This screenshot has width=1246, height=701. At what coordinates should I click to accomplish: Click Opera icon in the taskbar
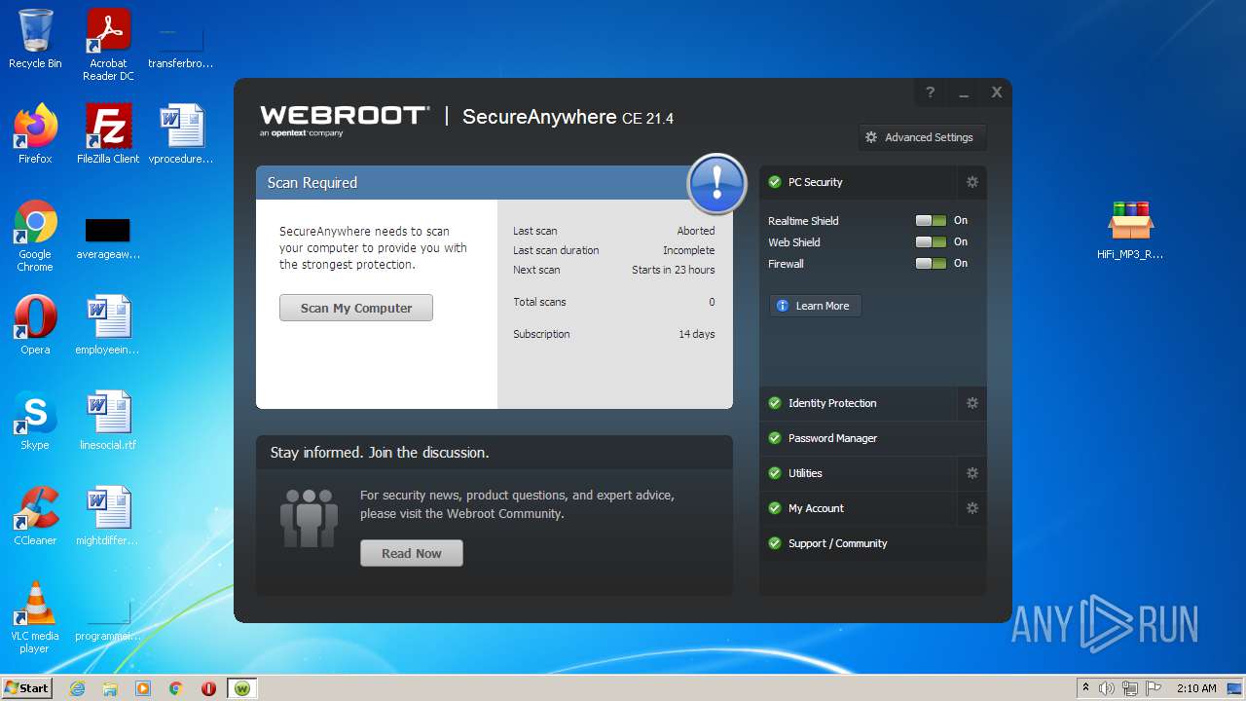pyautogui.click(x=208, y=688)
